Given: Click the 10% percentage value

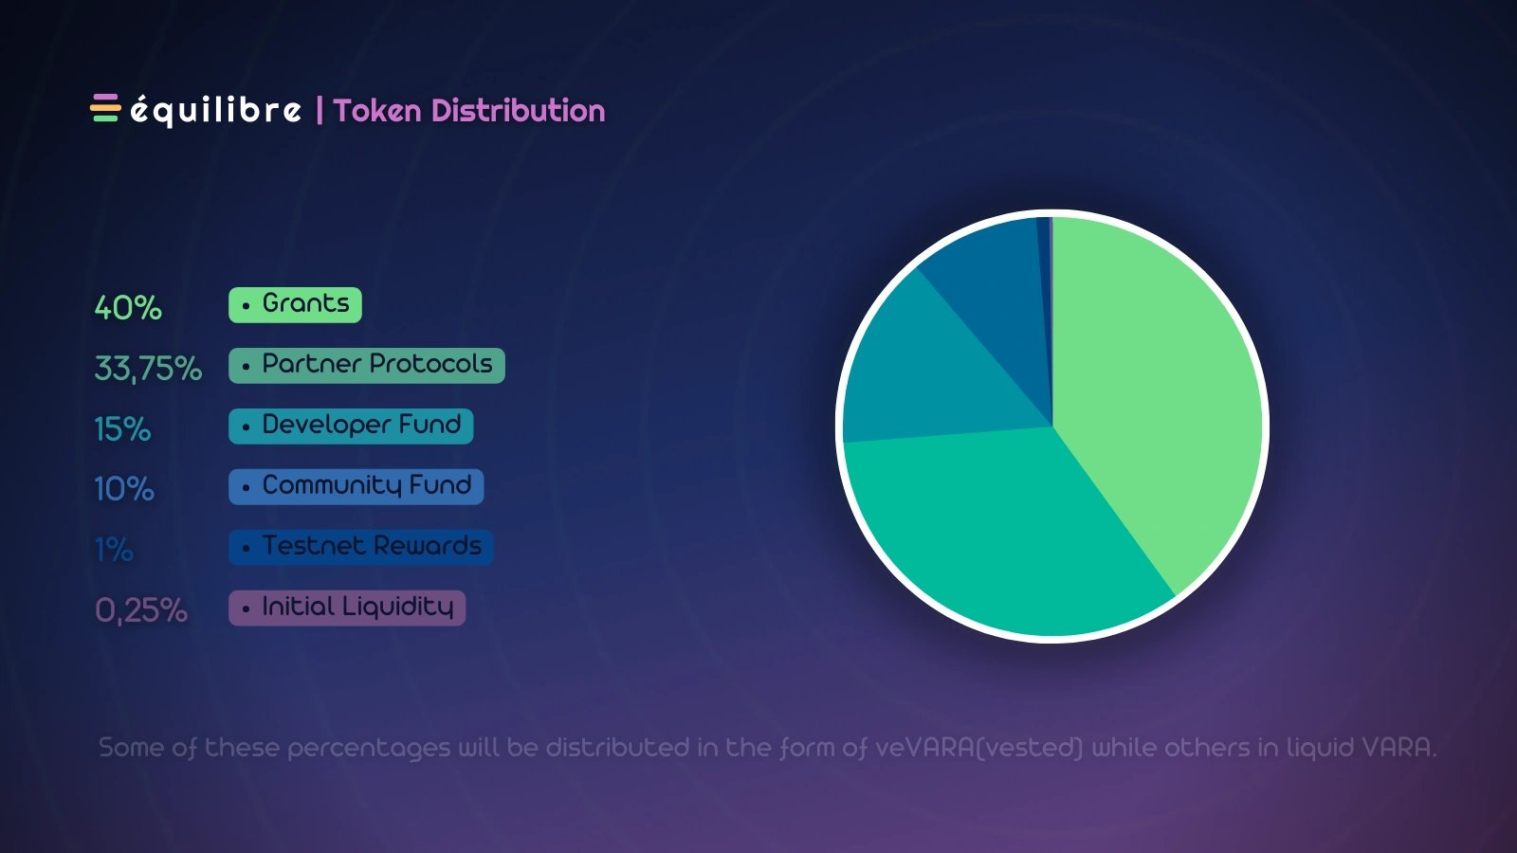Looking at the screenshot, I should pyautogui.click(x=124, y=489).
